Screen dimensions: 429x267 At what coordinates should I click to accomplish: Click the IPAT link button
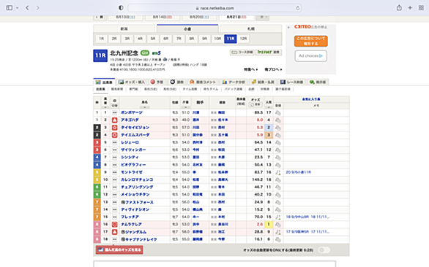(x=269, y=52)
